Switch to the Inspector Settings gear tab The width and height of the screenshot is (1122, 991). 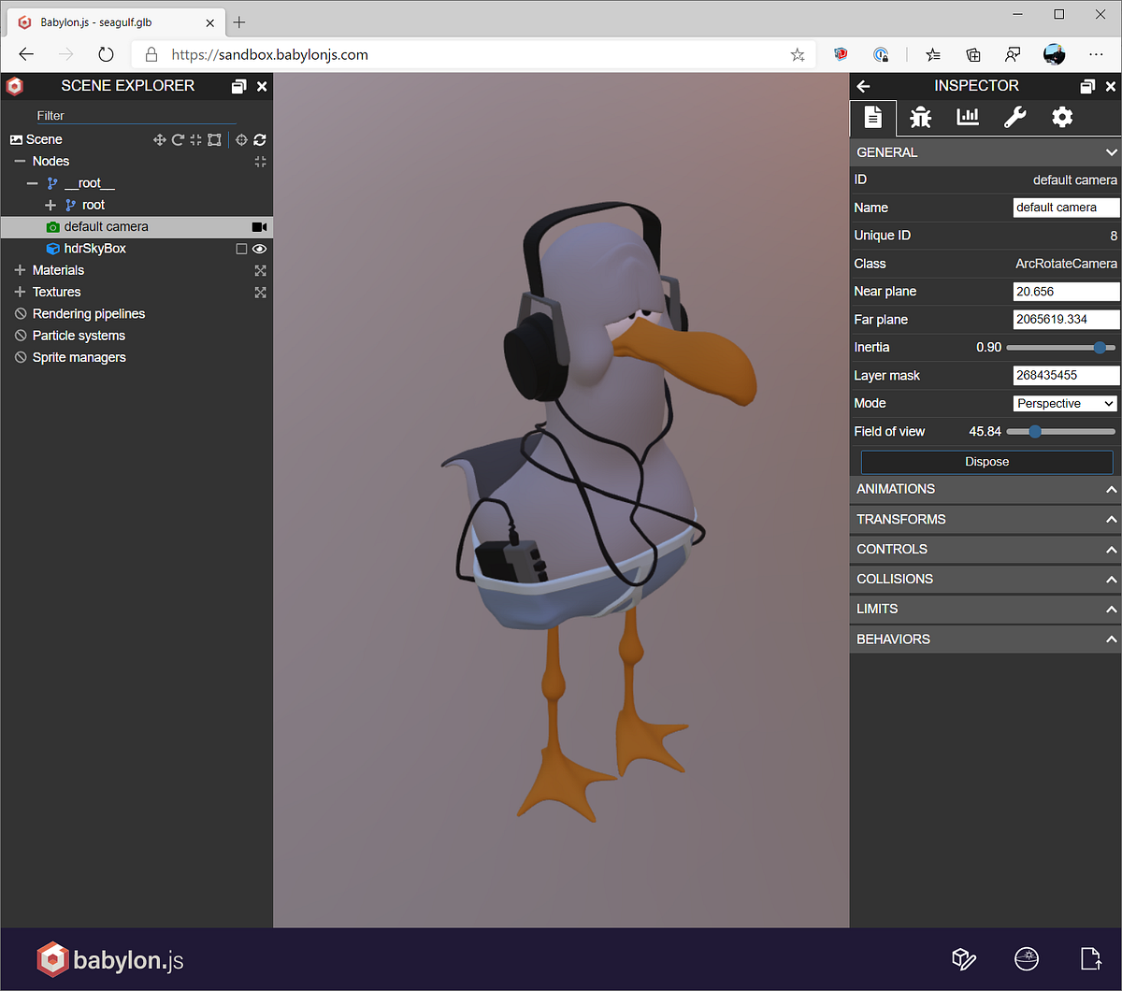tap(1061, 117)
